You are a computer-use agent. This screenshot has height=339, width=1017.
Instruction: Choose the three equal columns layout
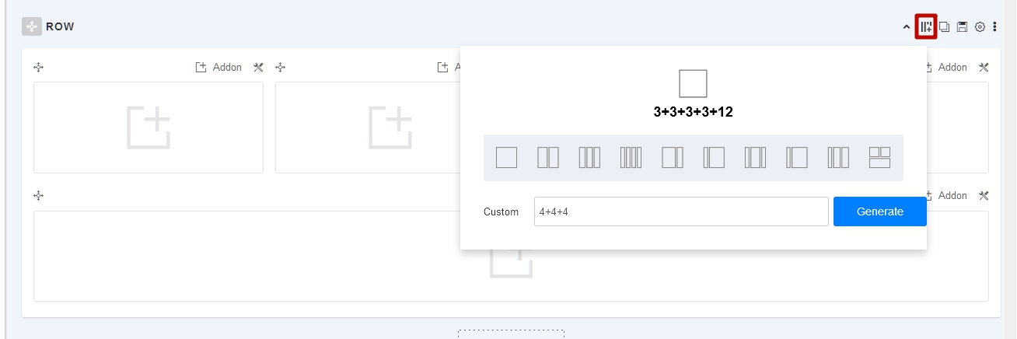click(x=589, y=158)
